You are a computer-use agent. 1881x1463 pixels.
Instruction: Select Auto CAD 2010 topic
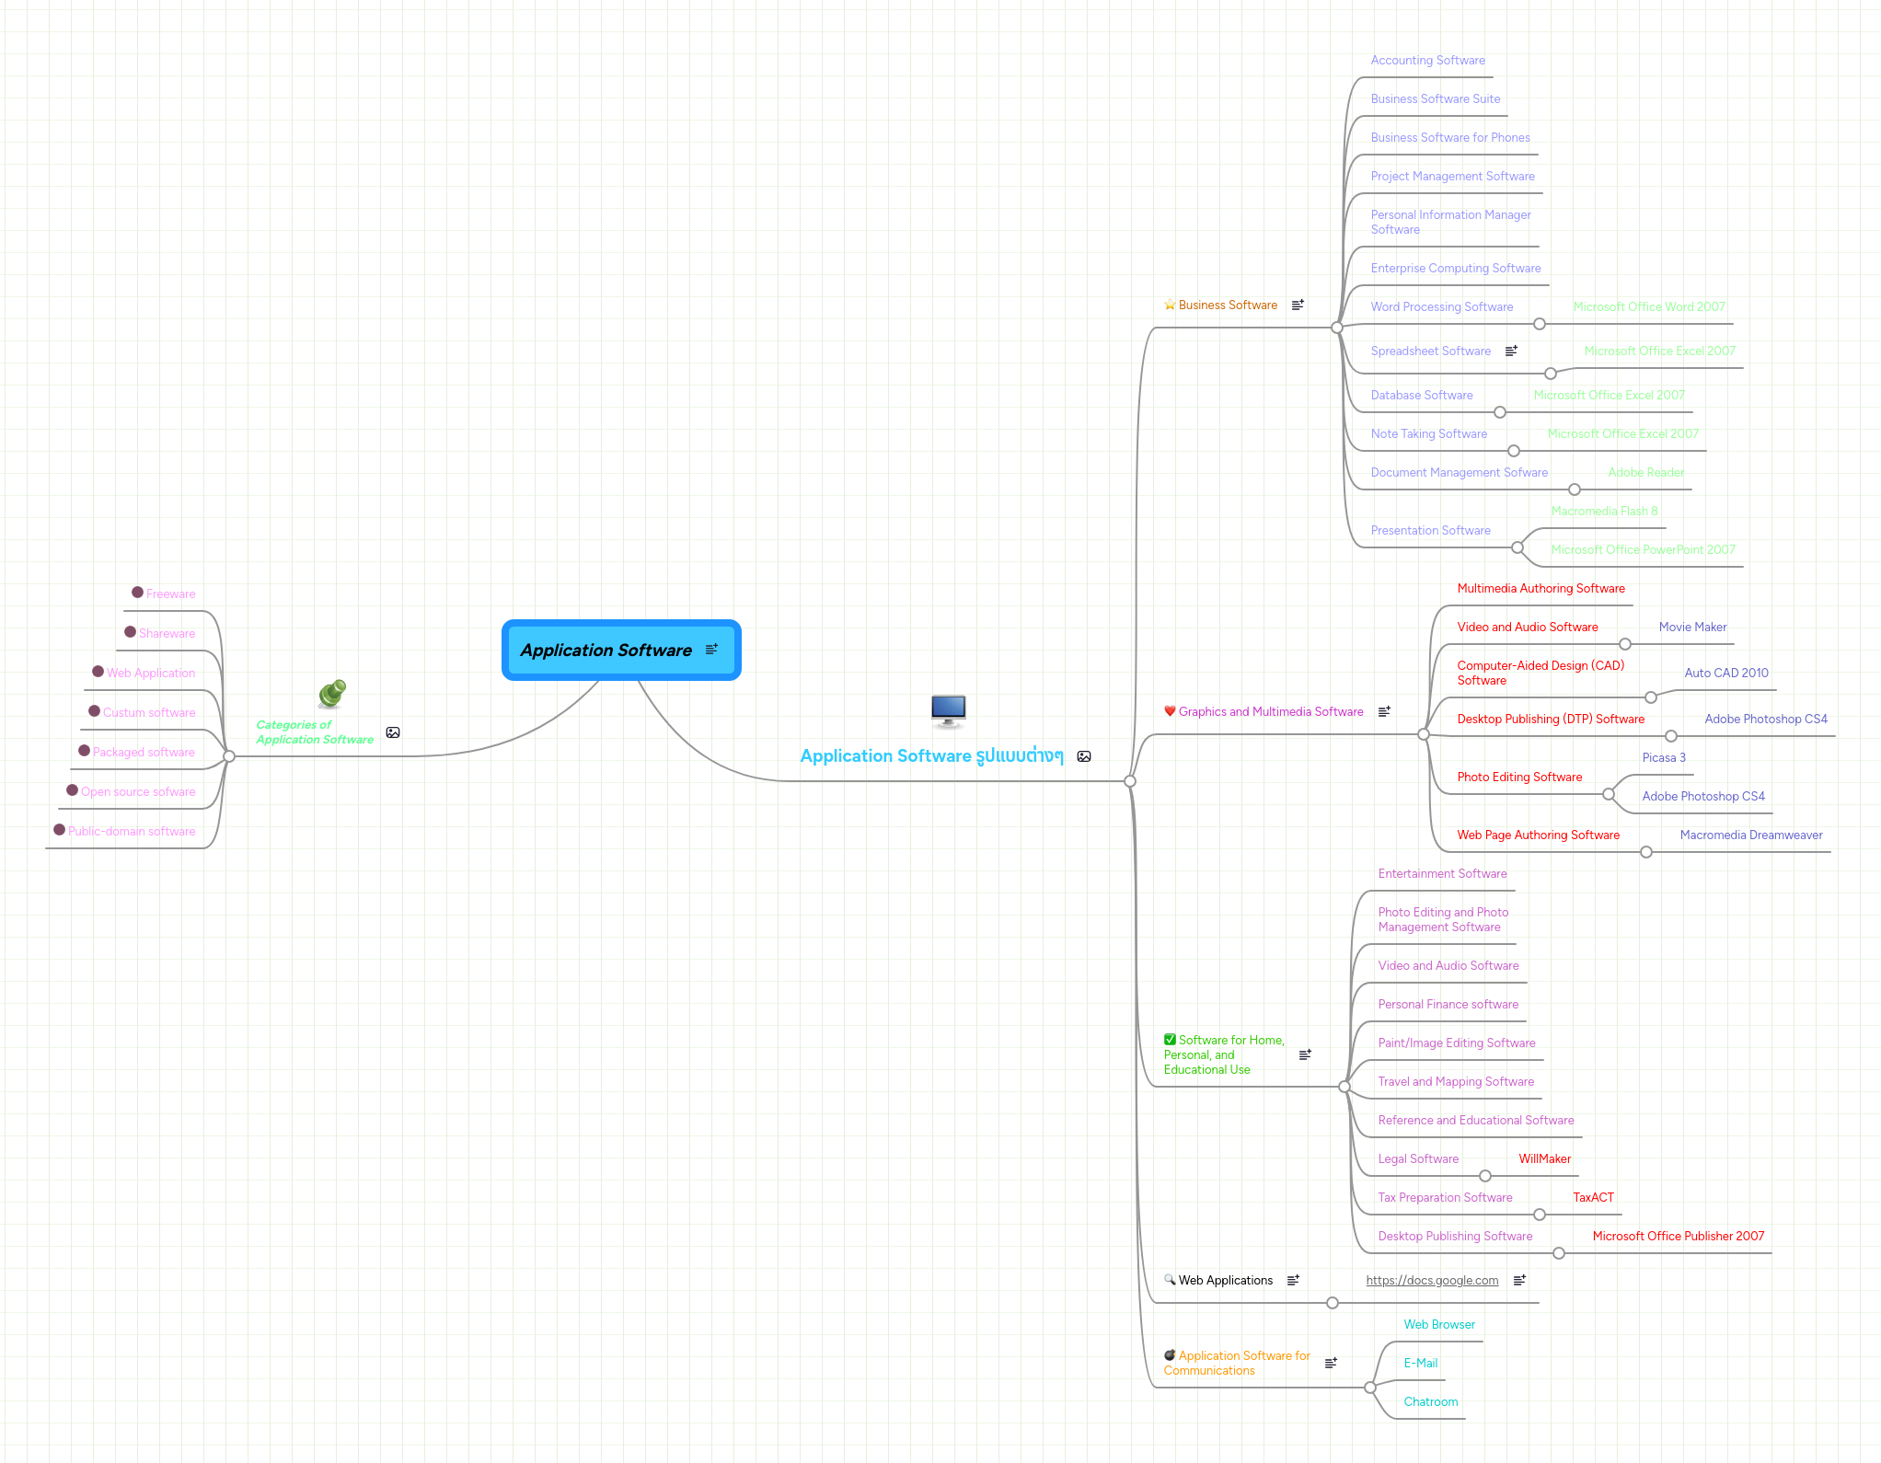coord(1726,674)
